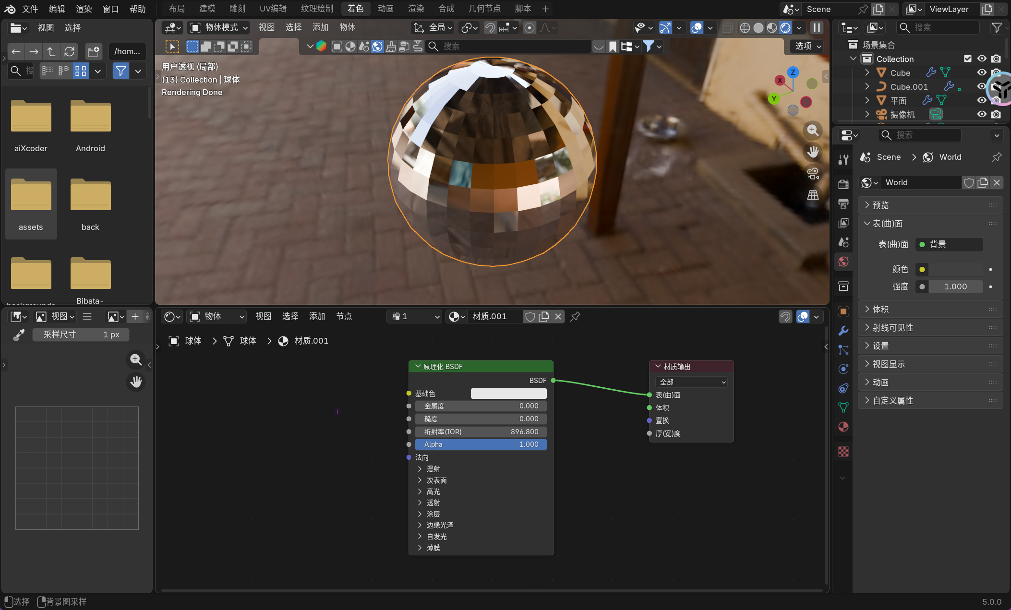Click refresh icon in file browser

coord(70,51)
